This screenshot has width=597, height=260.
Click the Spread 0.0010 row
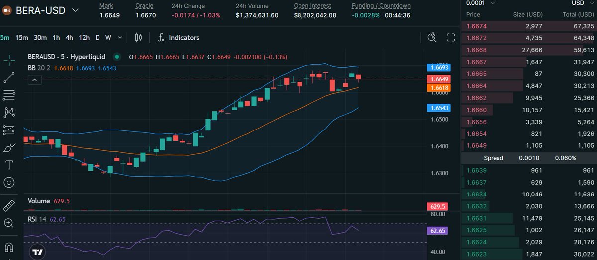tap(529, 158)
